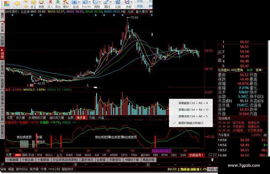This screenshot has height=174, width=270.
Task: Select K线图 in left sidebar
Action: [2, 54]
